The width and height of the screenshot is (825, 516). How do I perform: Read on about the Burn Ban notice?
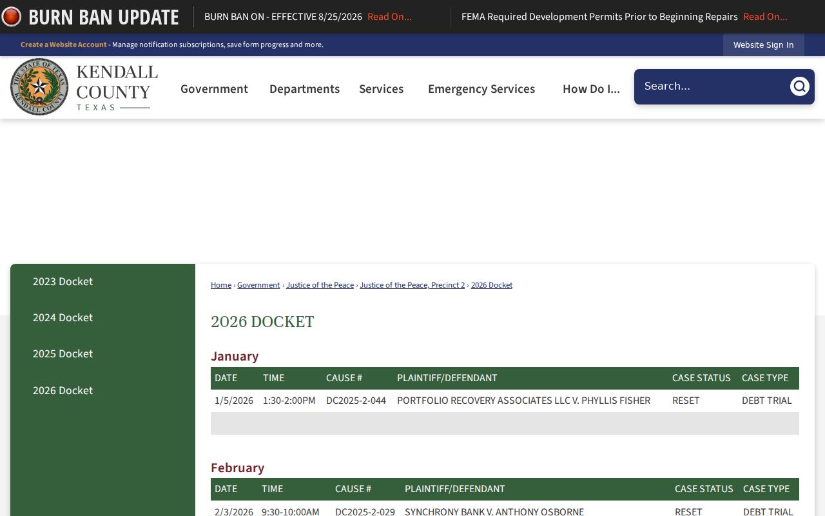pos(389,17)
